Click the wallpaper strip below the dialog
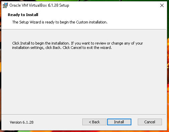This screenshot has height=132, width=169. pyautogui.click(x=84, y=131)
